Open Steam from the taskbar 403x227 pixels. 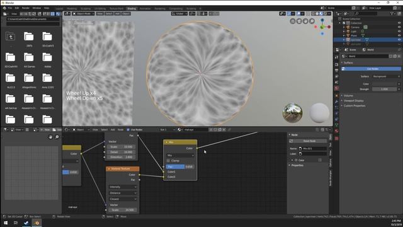[x=26, y=223]
